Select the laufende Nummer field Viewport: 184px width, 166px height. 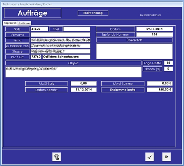click(x=154, y=35)
